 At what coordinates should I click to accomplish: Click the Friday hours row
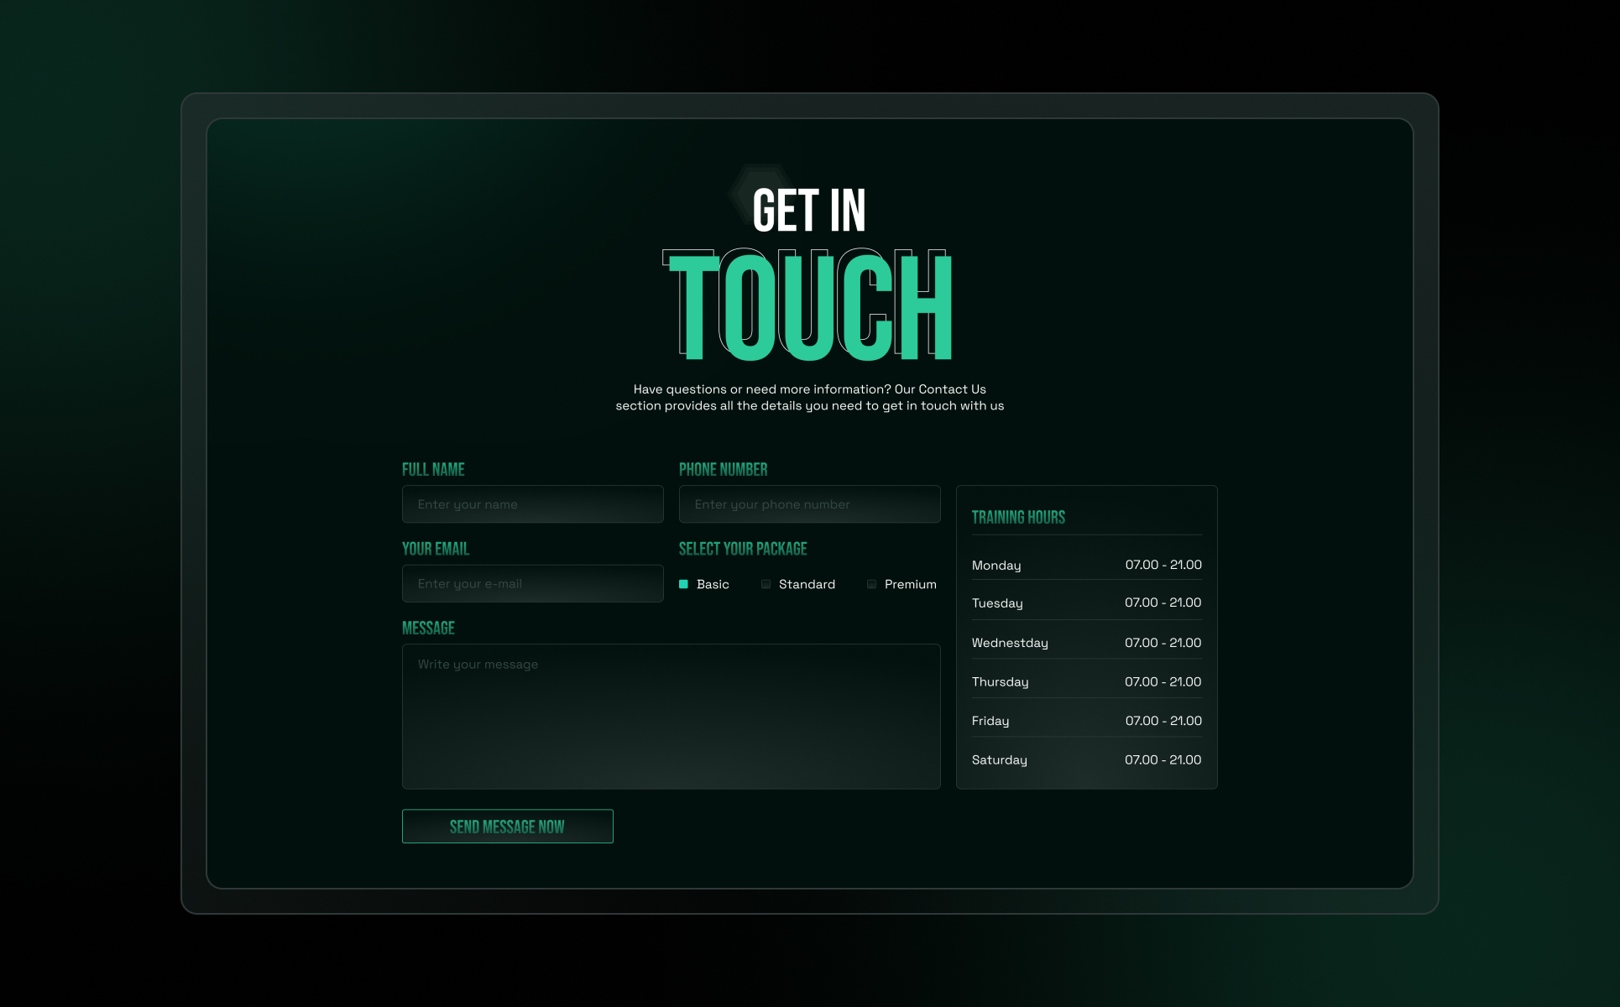click(x=1086, y=721)
